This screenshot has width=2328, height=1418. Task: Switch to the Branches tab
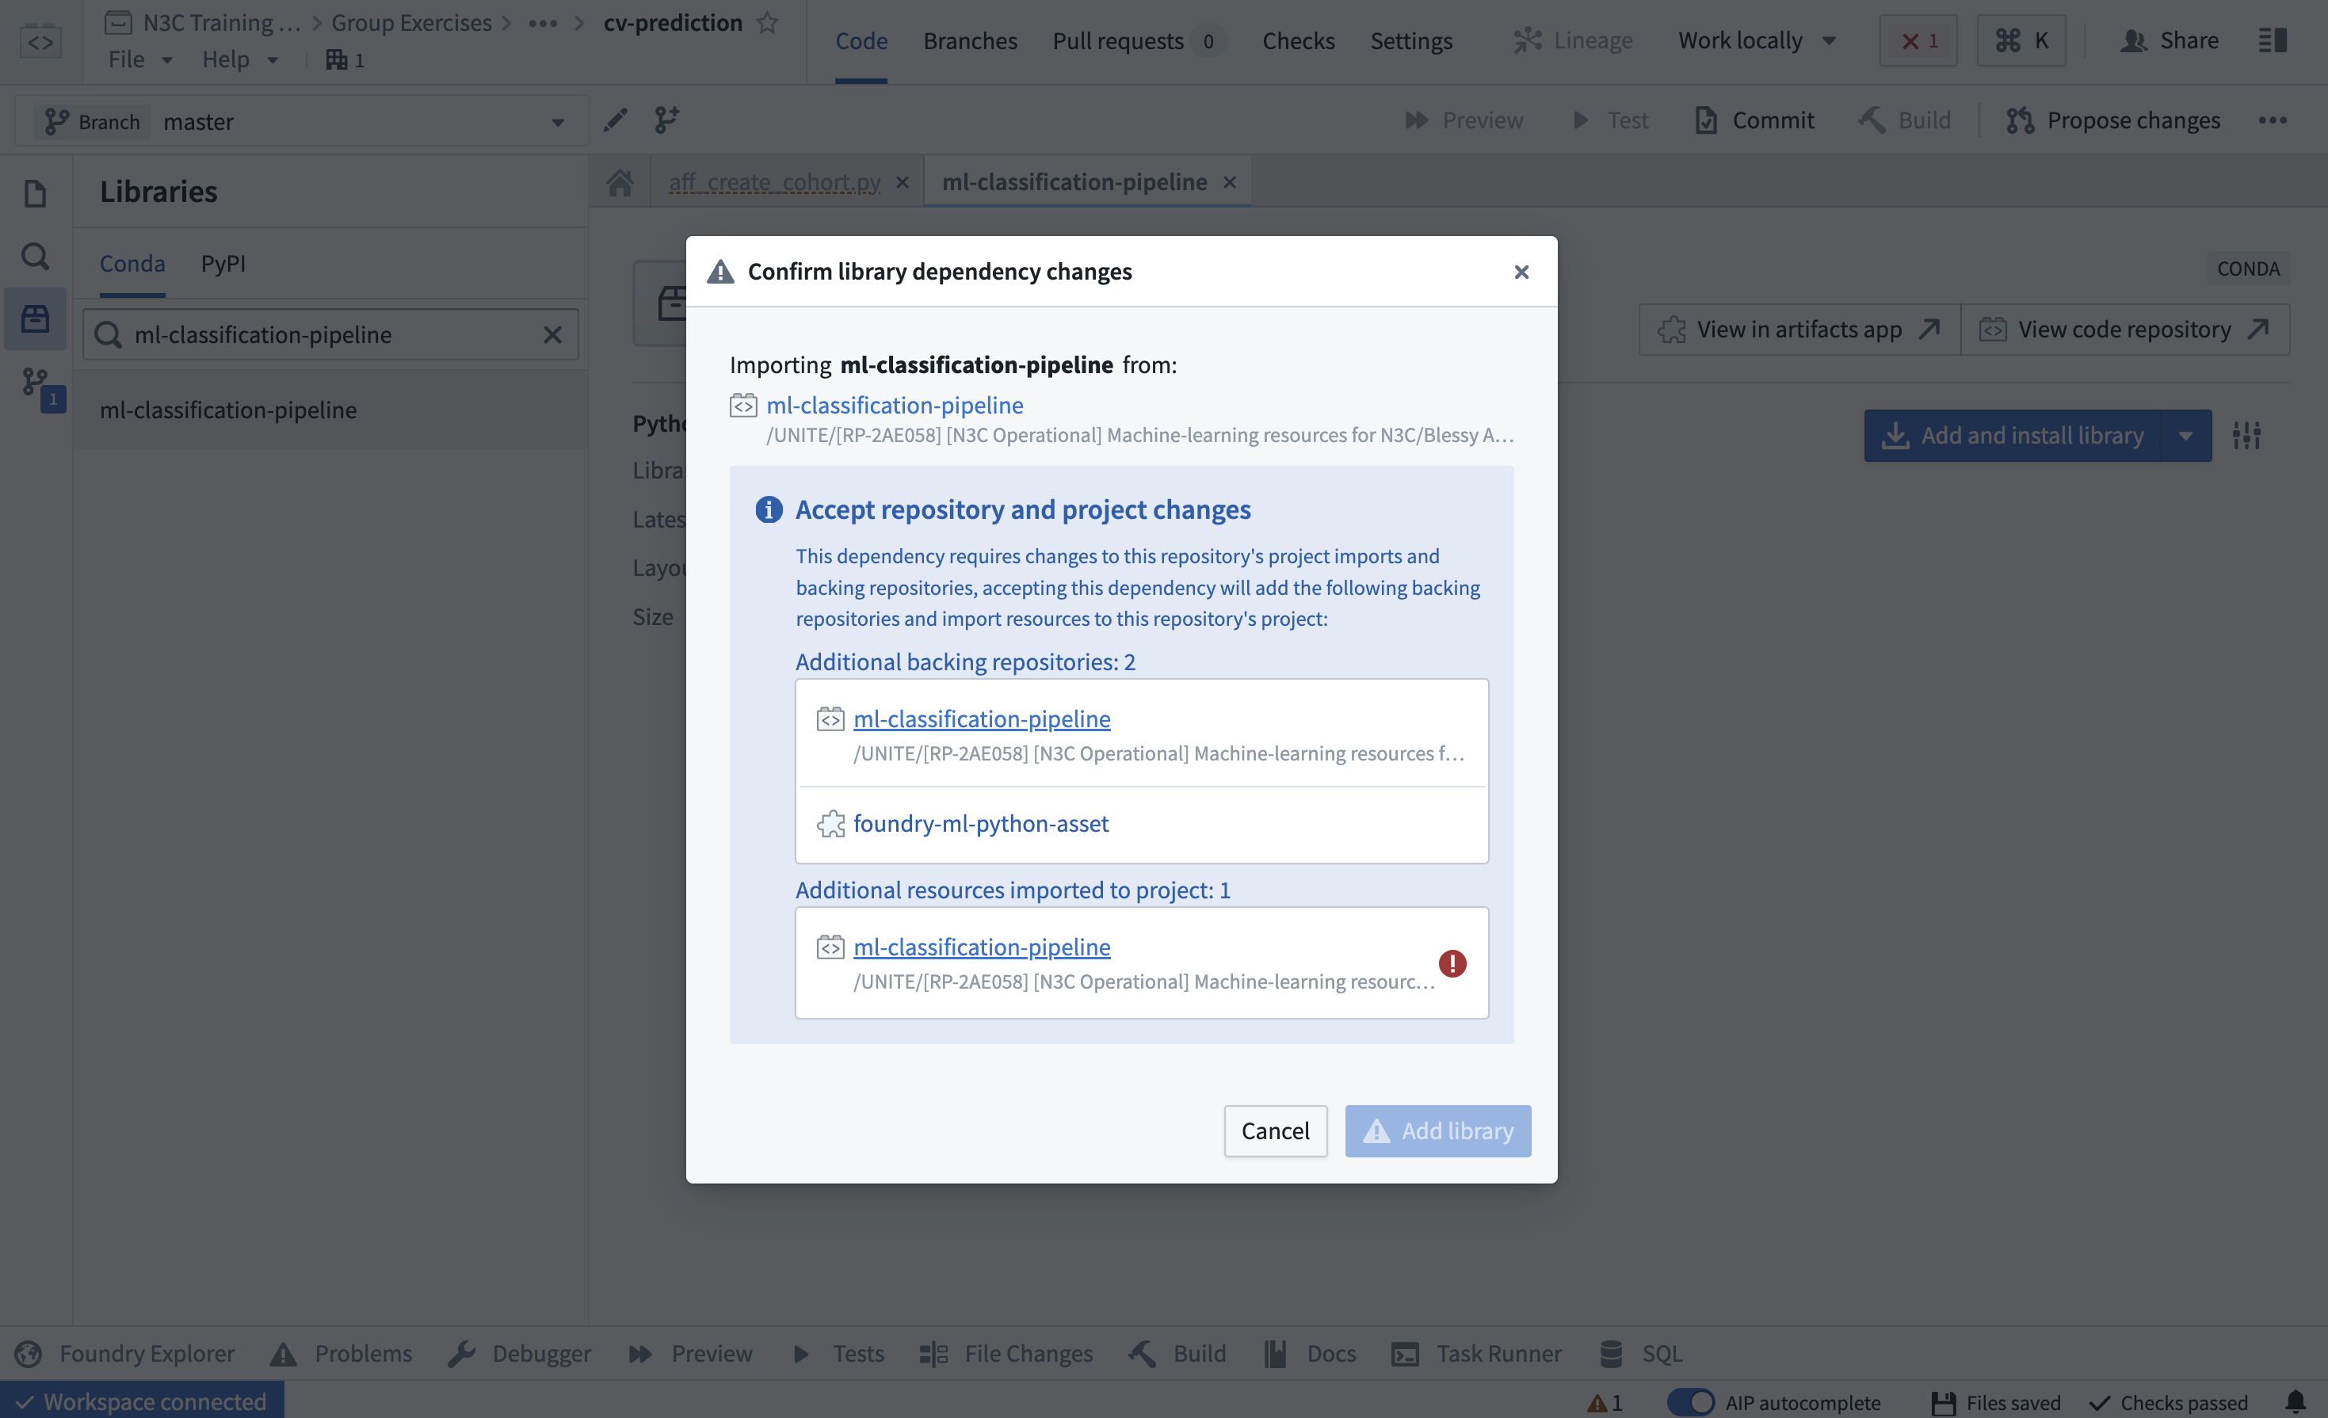pos(969,40)
